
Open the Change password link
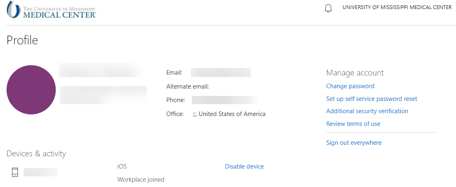point(350,86)
